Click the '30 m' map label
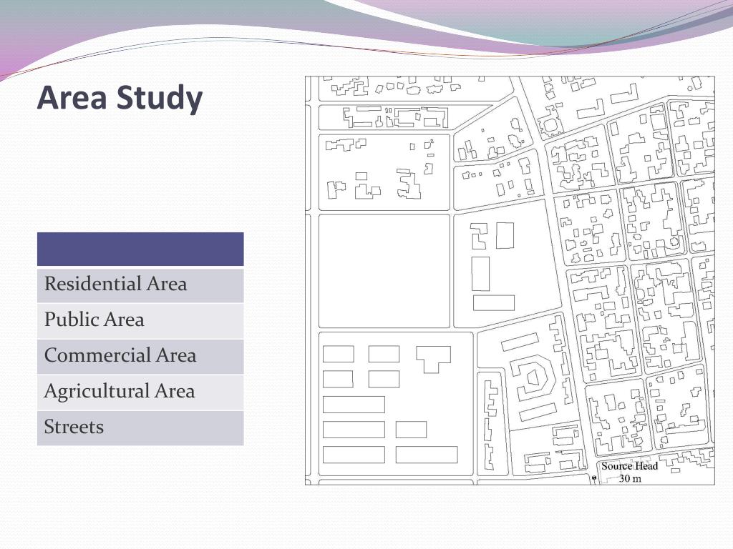This screenshot has height=549, width=733. coord(630,478)
